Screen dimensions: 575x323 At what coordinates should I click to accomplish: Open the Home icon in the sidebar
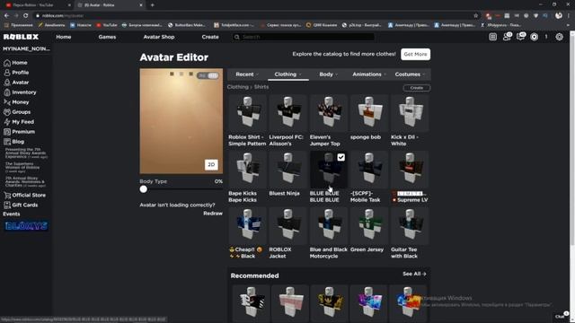pos(7,63)
